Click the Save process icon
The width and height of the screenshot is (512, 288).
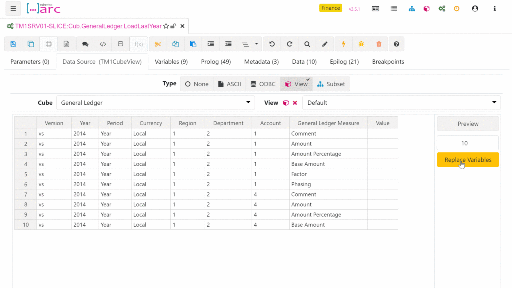click(13, 44)
